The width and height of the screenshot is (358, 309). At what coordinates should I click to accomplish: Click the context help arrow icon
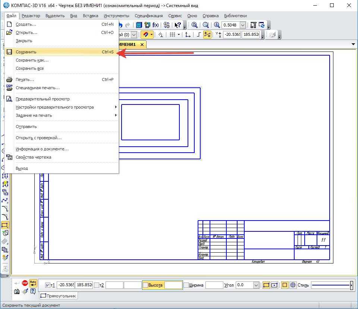(178, 25)
